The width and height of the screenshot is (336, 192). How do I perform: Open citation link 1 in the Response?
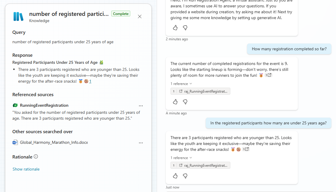click(x=90, y=81)
